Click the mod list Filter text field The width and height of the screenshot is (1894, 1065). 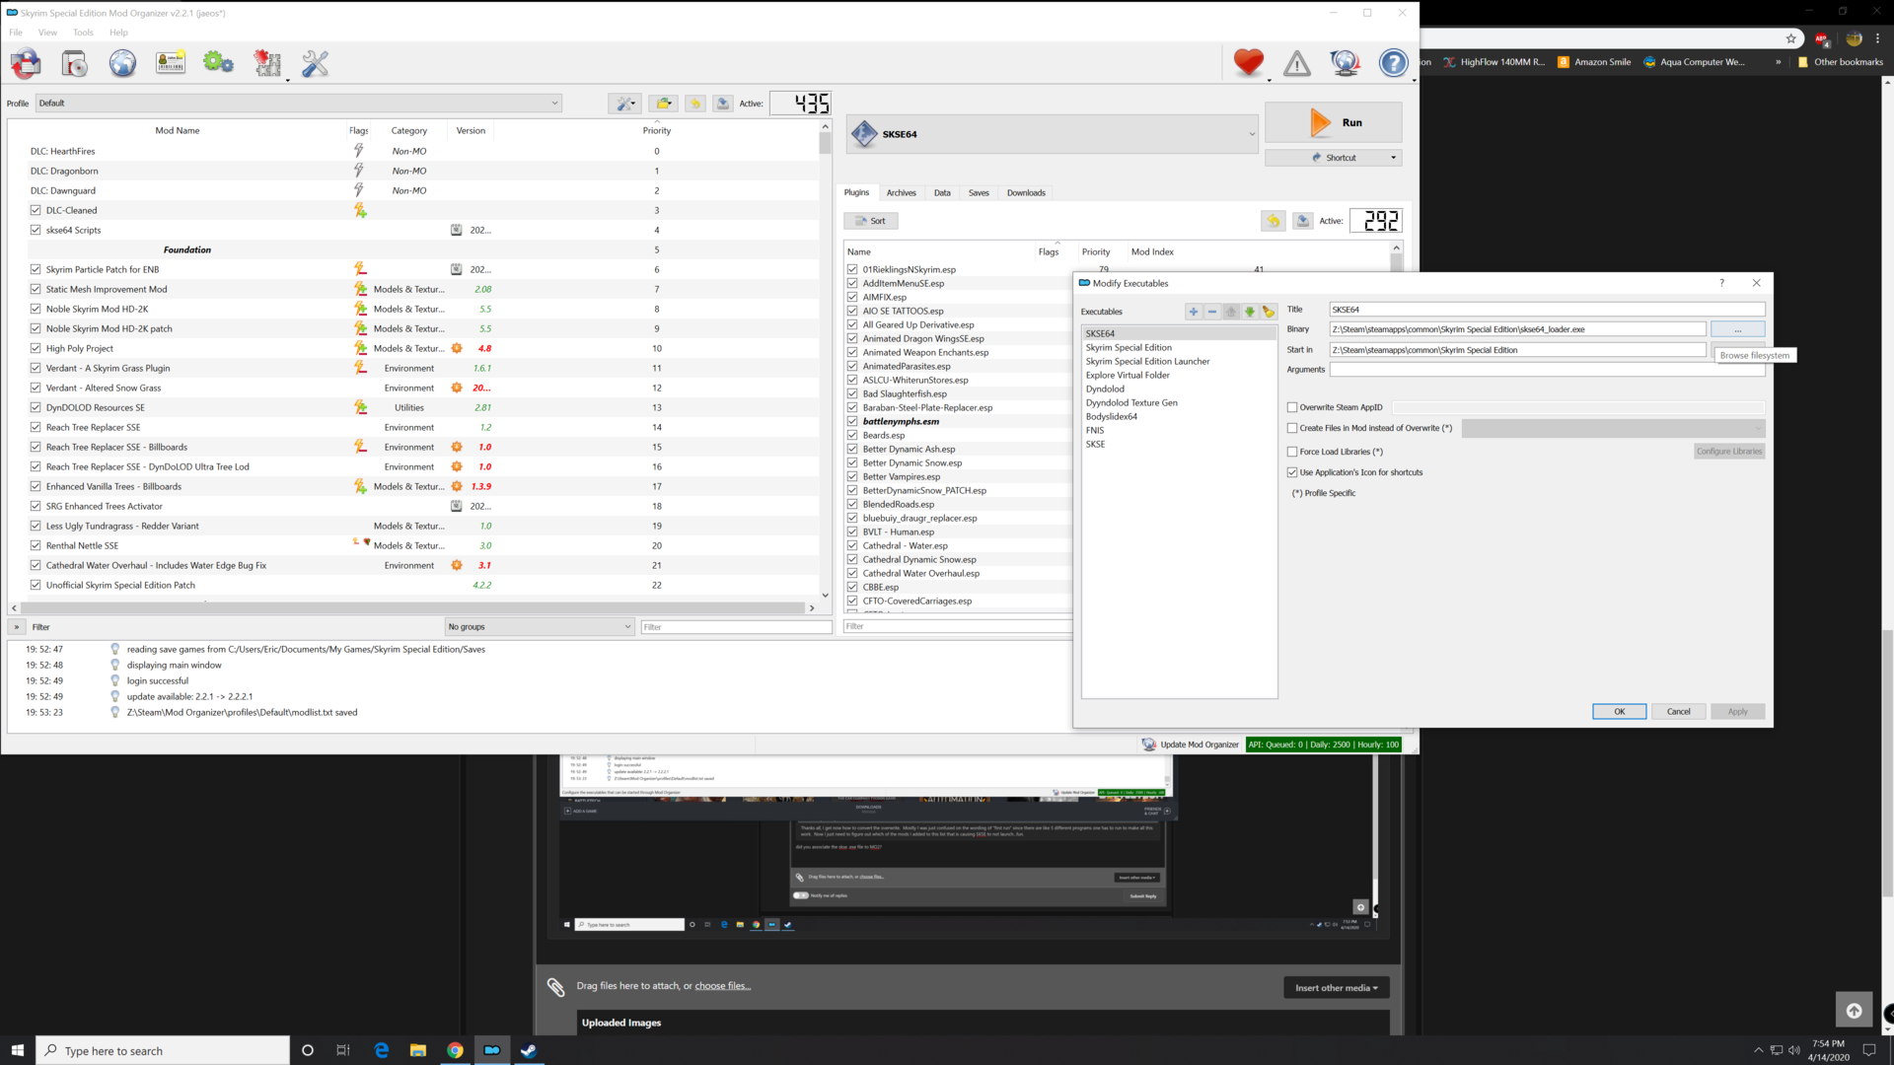[736, 627]
